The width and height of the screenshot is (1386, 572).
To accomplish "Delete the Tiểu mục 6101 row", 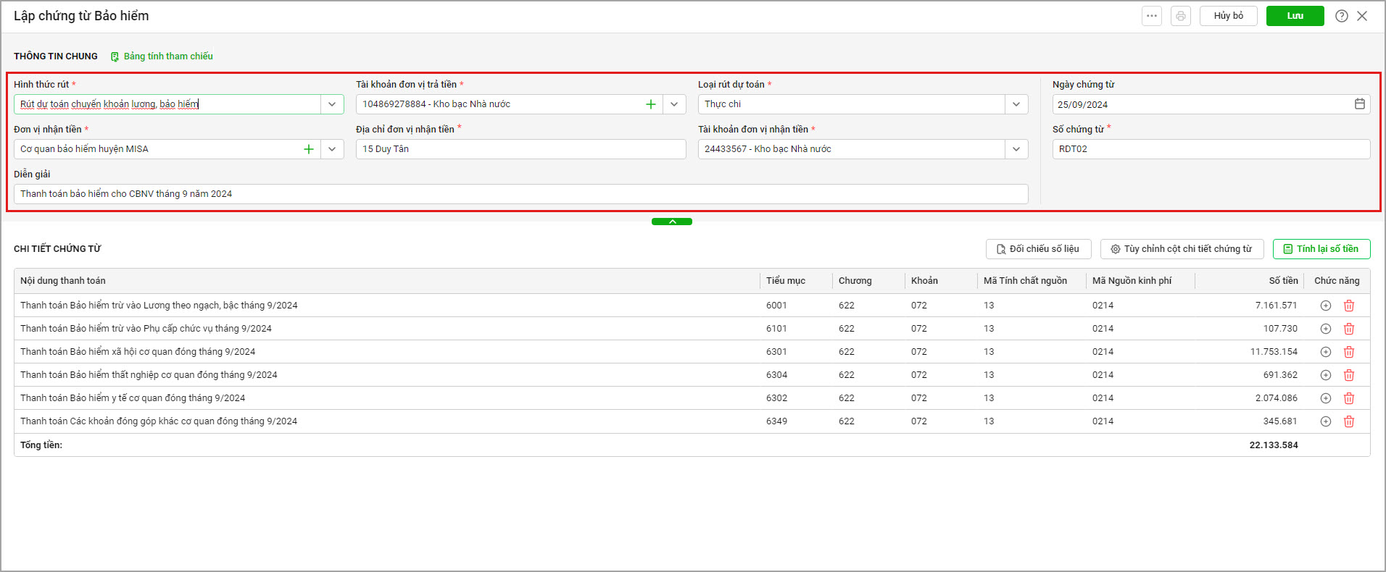I will click(1349, 329).
